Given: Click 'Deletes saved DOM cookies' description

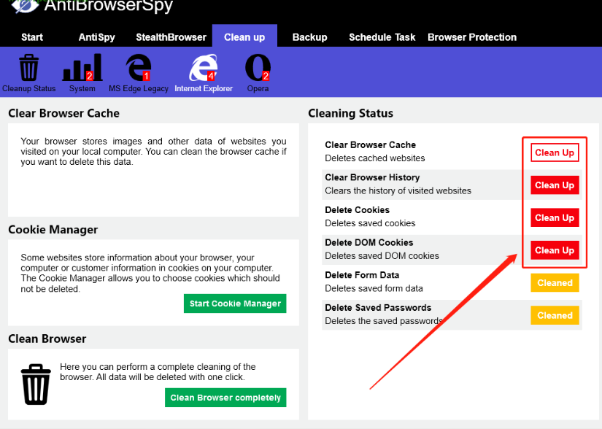Looking at the screenshot, I should coord(382,256).
